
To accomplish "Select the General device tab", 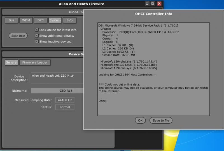I will click(x=11, y=62).
